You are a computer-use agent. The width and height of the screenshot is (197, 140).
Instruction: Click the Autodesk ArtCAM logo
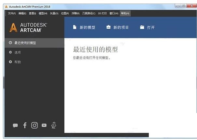point(28,28)
